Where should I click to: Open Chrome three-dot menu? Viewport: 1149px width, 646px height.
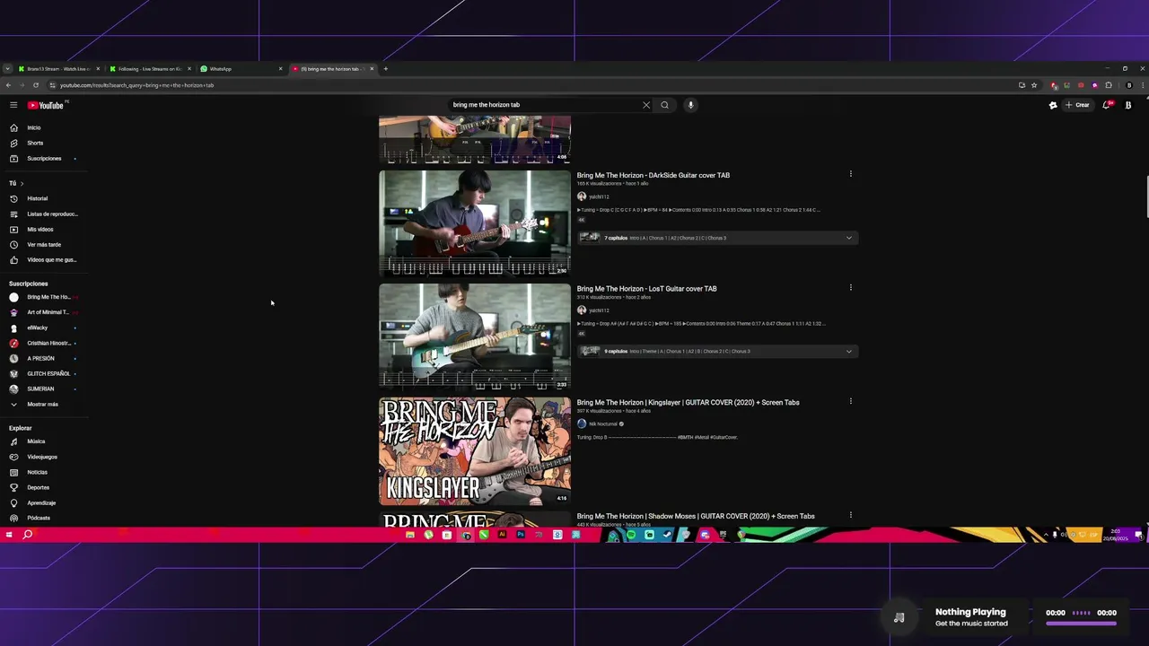coord(1142,85)
